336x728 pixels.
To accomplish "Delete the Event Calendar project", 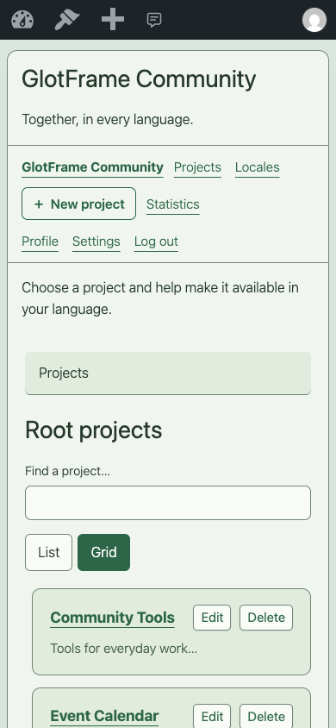I will pos(266,717).
